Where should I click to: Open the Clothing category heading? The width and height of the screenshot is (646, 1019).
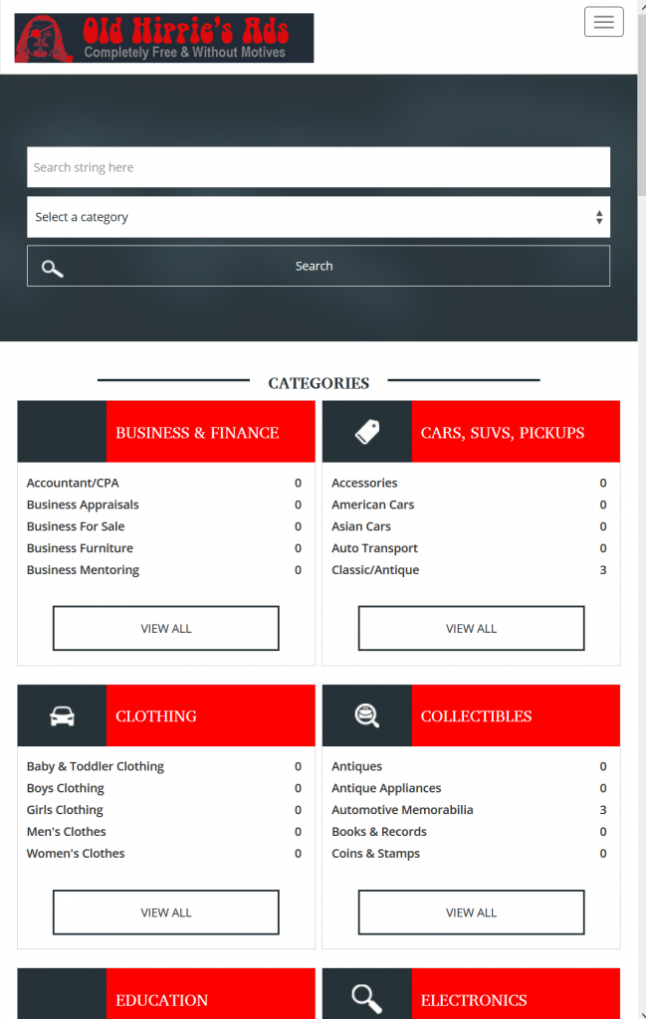pyautogui.click(x=156, y=716)
